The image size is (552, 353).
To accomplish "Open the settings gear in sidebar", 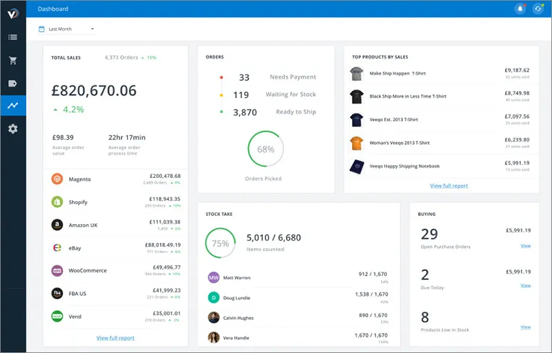I will point(13,129).
